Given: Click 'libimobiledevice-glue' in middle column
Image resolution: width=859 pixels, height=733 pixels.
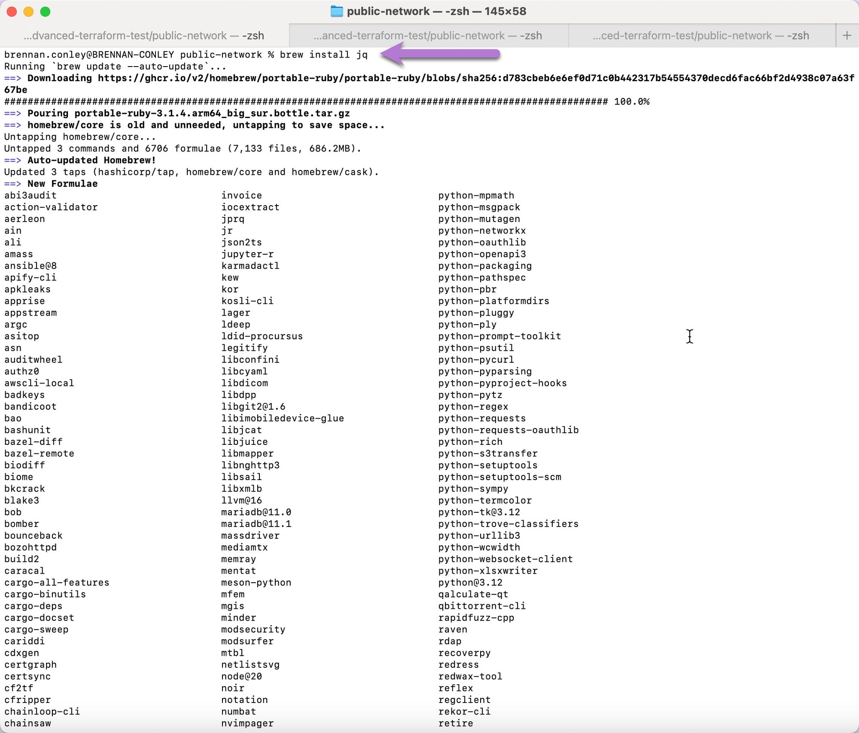Looking at the screenshot, I should click(x=283, y=418).
